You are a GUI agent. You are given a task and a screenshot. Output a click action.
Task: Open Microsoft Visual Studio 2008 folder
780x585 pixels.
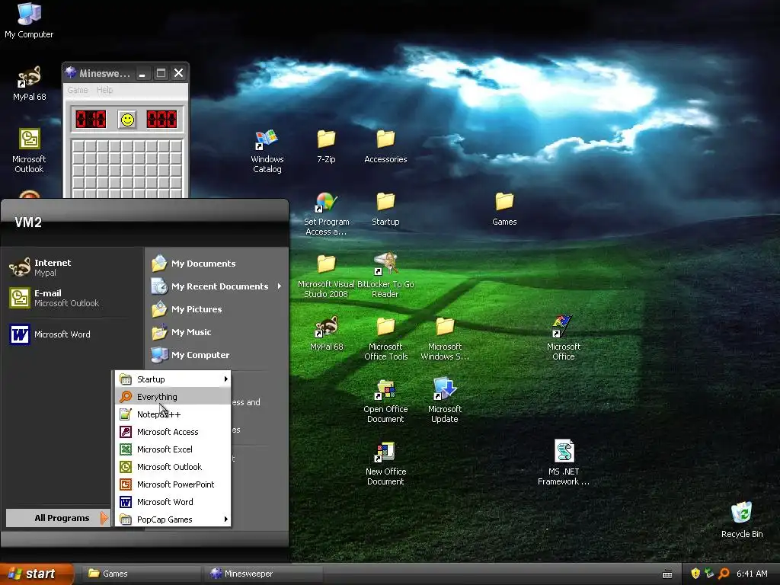coord(326,276)
